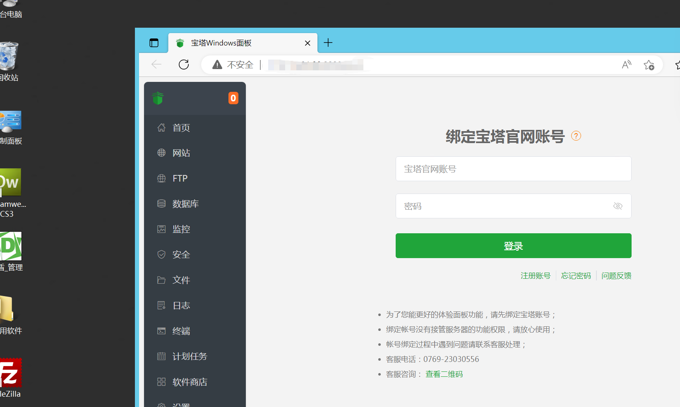The width and height of the screenshot is (680, 407).
Task: View the 日志 logs section
Action: point(181,305)
